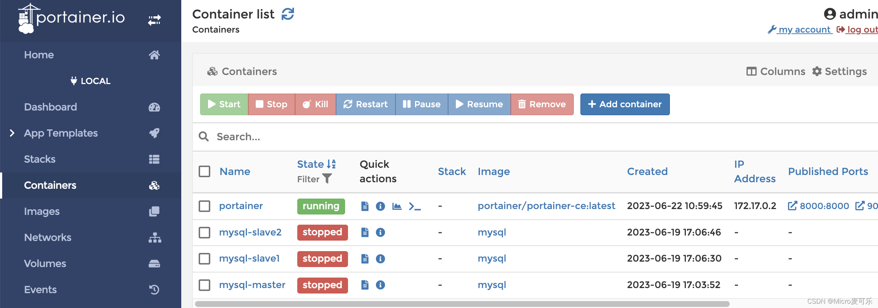
Task: Click the Resume button
Action: pos(479,104)
